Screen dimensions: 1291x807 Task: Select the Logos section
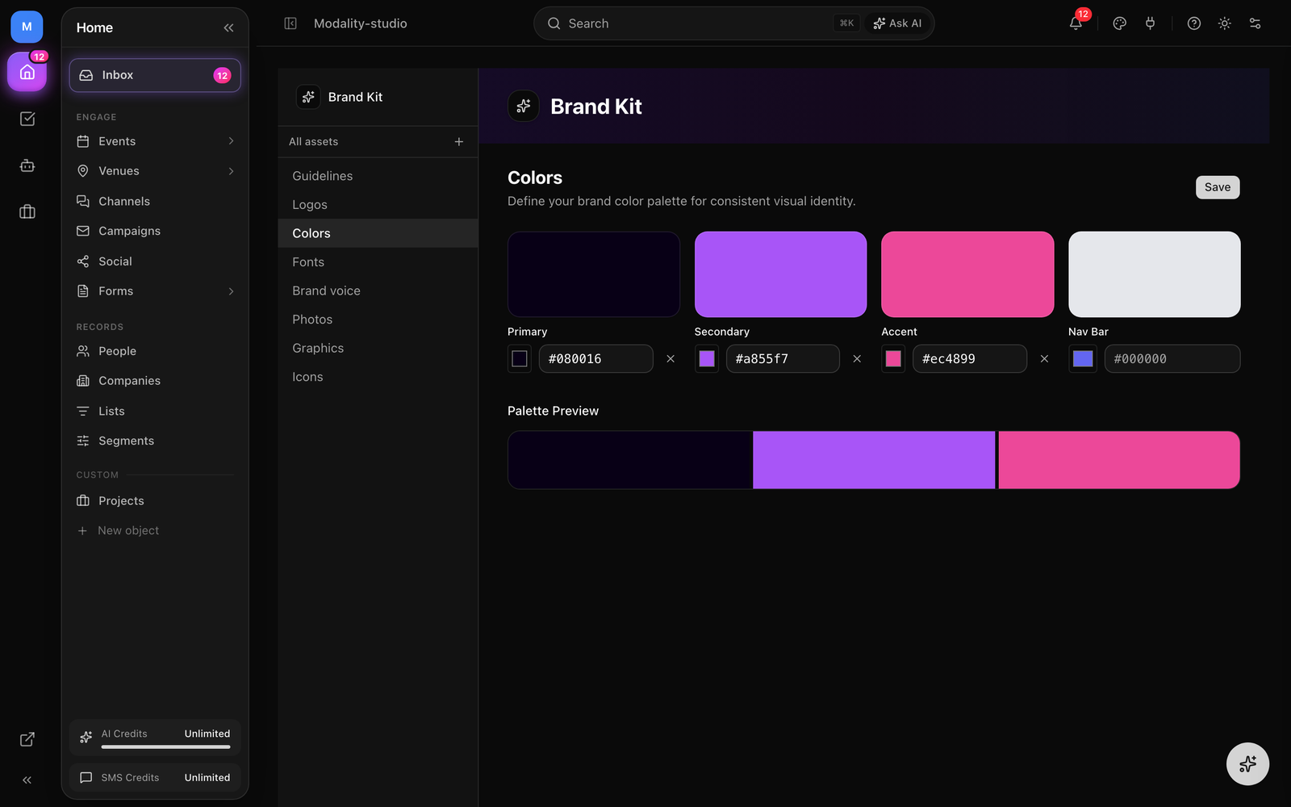[378, 205]
